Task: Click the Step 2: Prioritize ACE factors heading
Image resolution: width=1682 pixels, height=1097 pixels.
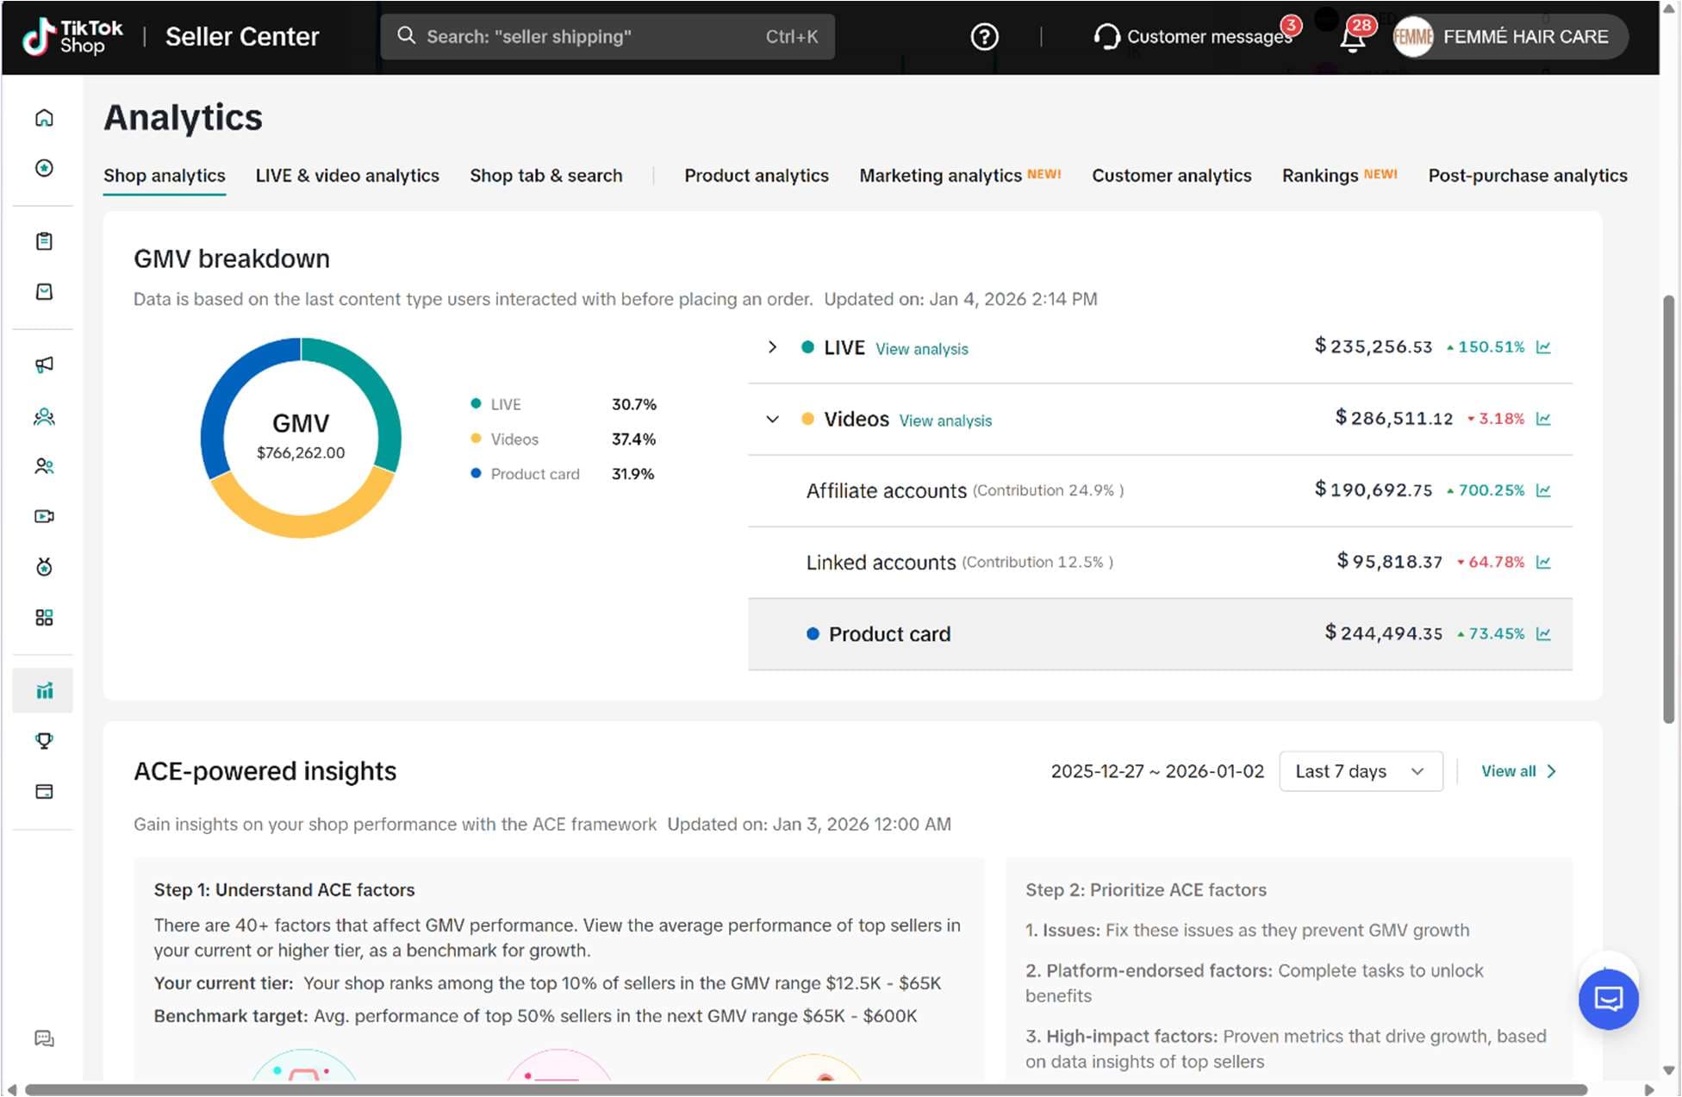Action: point(1146,890)
